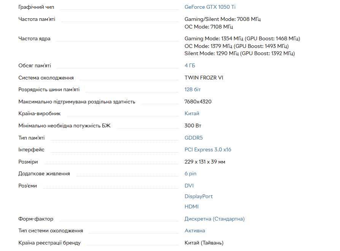The width and height of the screenshot is (340, 251).
Task: Click the Китай (Тайвань) value text
Action: pyautogui.click(x=204, y=243)
